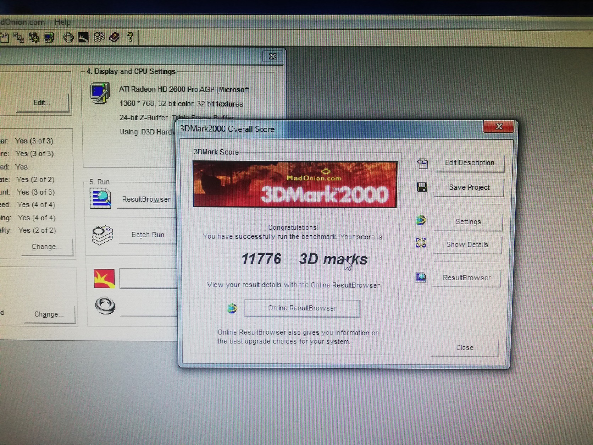Click 'Yes (3 of 3)' in the 'unt:' row
The image size is (593, 445).
(x=36, y=192)
